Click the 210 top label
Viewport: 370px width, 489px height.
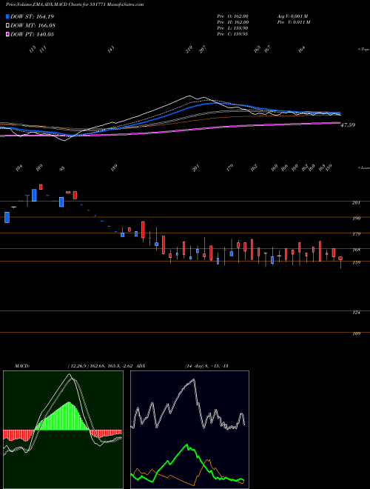click(189, 50)
